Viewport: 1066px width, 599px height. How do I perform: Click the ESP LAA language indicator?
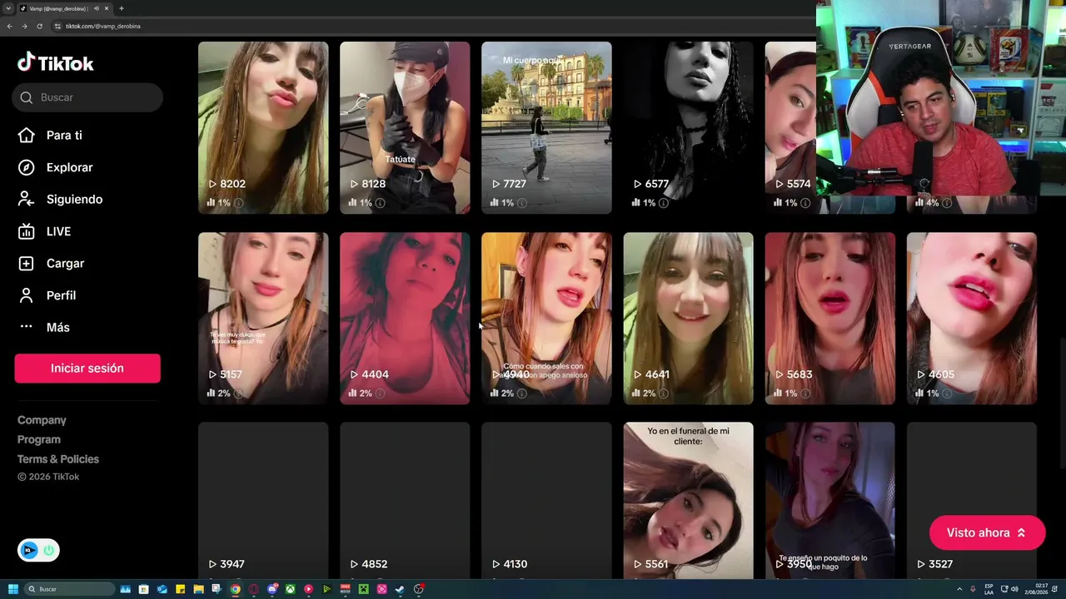pos(989,589)
